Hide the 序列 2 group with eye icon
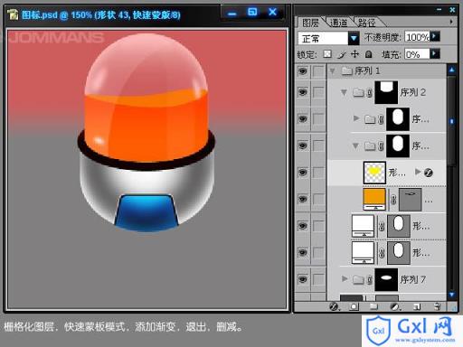This screenshot has height=347, width=463. [302, 92]
